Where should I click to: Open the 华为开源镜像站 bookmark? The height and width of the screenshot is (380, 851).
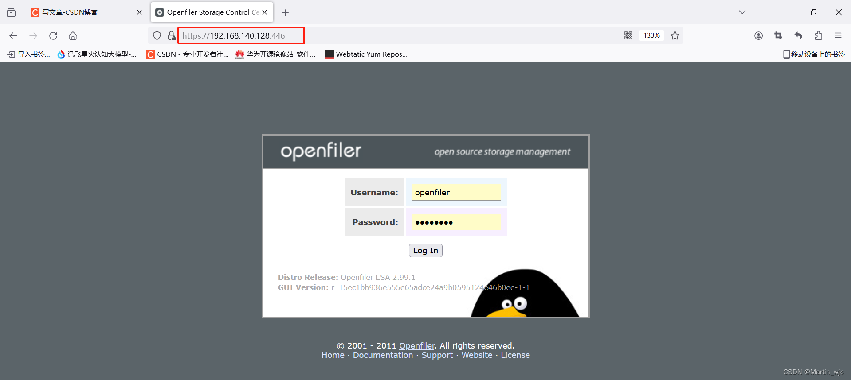pos(275,54)
